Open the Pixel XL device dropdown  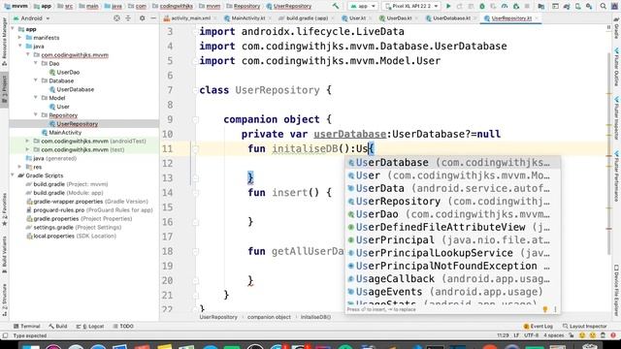point(411,6)
